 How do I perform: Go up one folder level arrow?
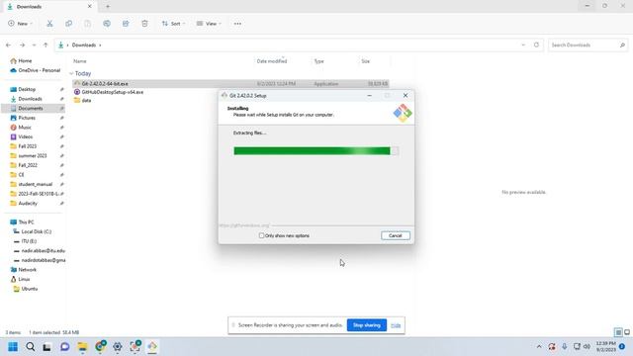click(45, 45)
